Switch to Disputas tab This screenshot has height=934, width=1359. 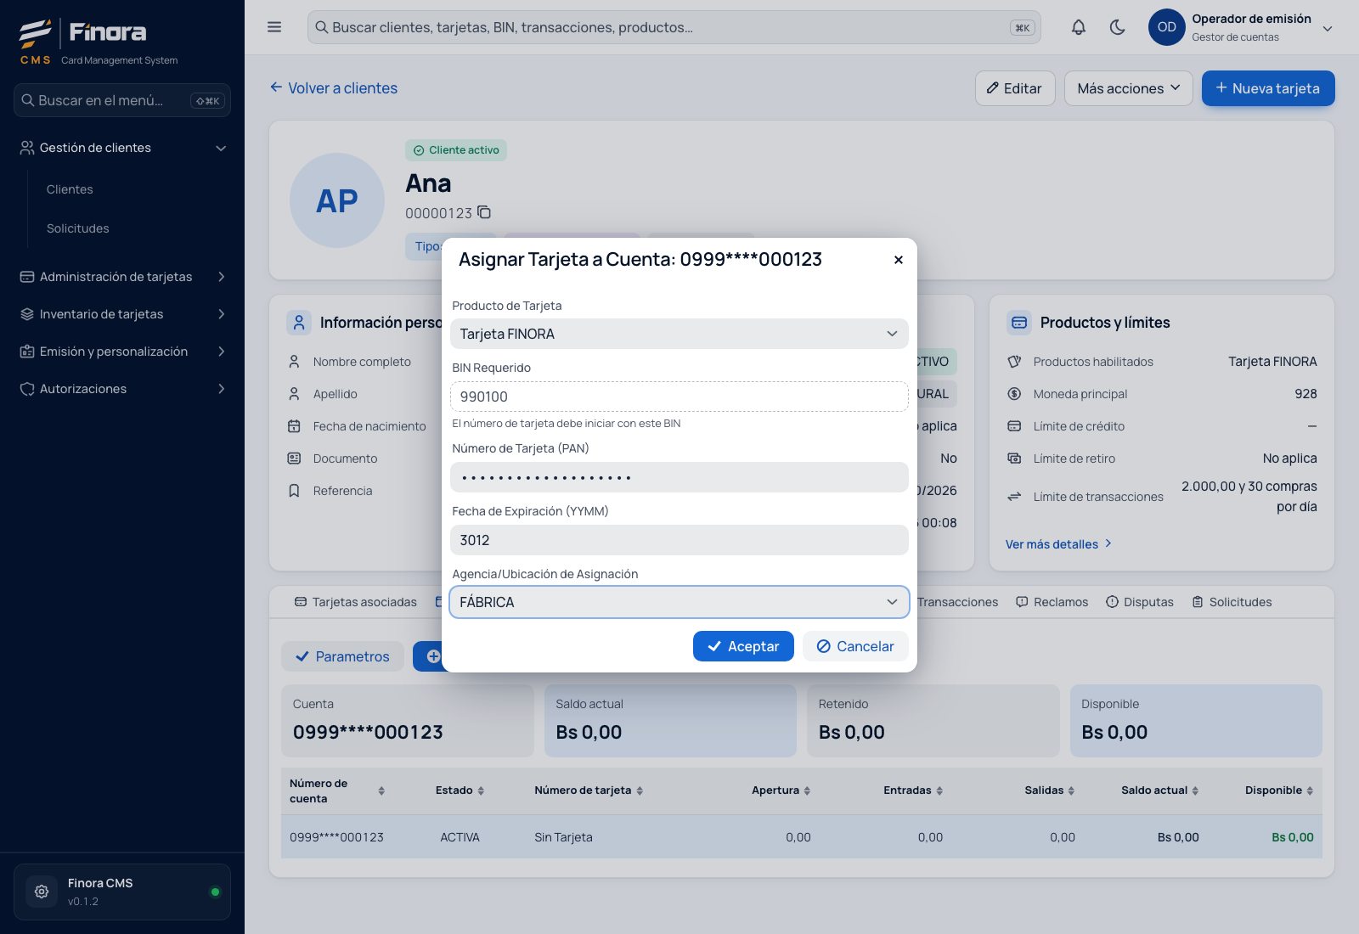[x=1140, y=602]
